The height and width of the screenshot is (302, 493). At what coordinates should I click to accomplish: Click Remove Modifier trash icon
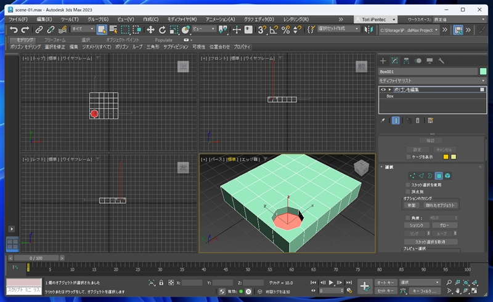(418, 121)
